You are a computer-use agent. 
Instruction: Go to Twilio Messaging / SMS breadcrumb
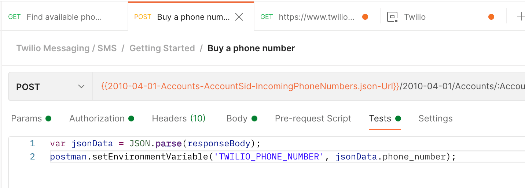click(66, 48)
